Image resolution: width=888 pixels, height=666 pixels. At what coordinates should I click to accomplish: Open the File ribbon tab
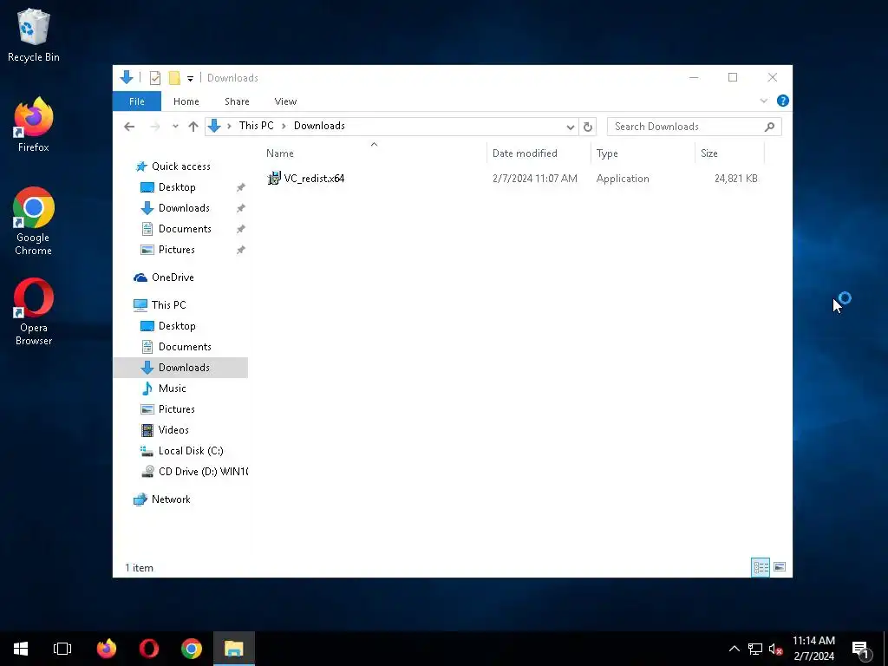tap(136, 101)
